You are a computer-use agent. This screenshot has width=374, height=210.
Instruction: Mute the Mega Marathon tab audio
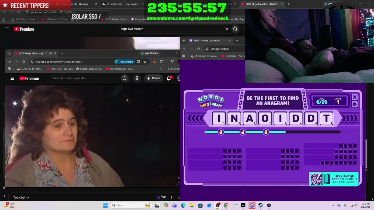[x=50, y=53]
